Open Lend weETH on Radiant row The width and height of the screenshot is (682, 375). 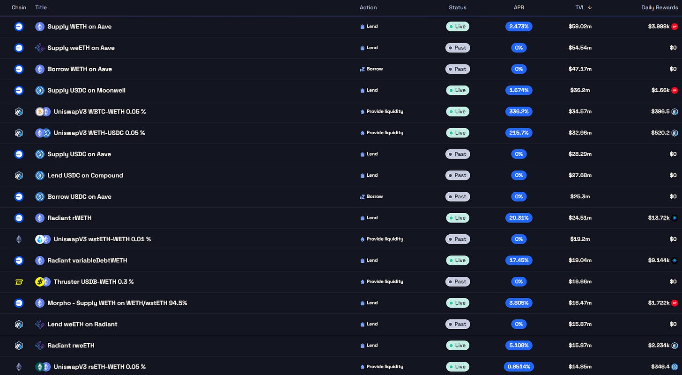(341, 325)
